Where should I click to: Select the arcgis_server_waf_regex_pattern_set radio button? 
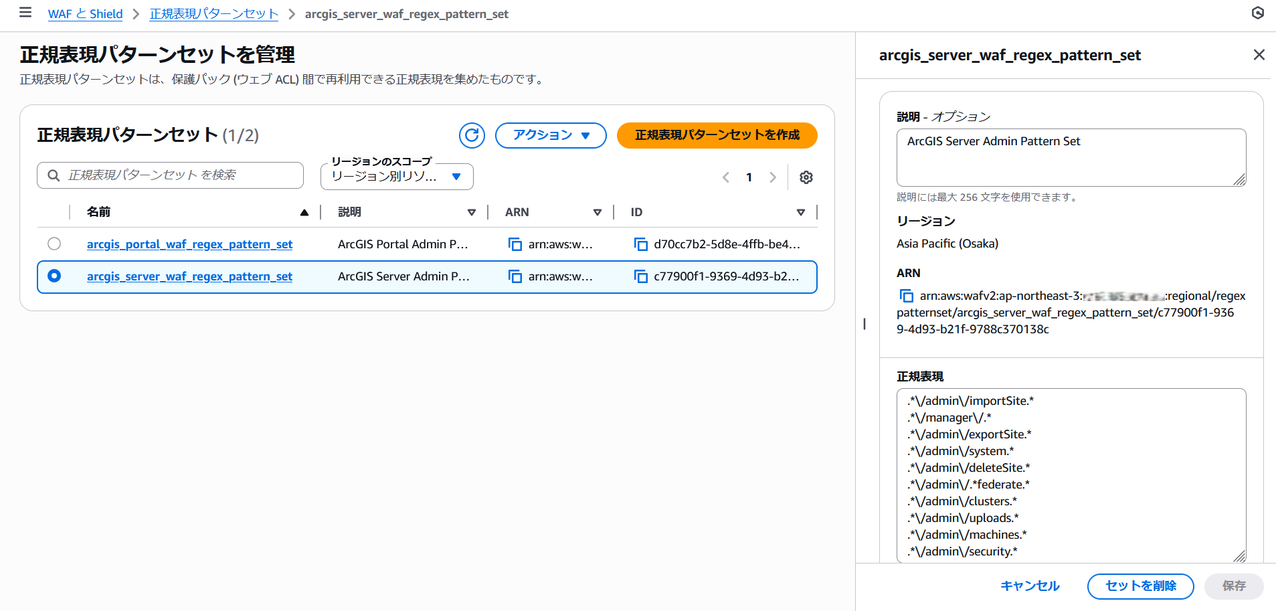tap(54, 276)
